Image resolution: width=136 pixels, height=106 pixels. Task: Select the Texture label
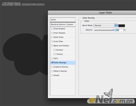click(x=59, y=54)
